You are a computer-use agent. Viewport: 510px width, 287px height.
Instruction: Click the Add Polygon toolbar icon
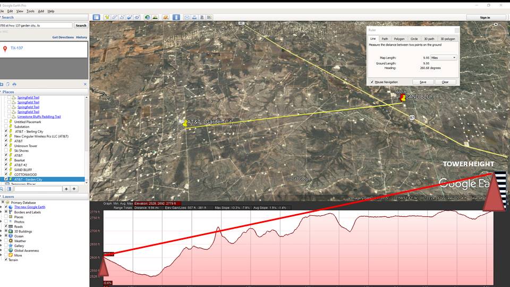[x=115, y=17]
